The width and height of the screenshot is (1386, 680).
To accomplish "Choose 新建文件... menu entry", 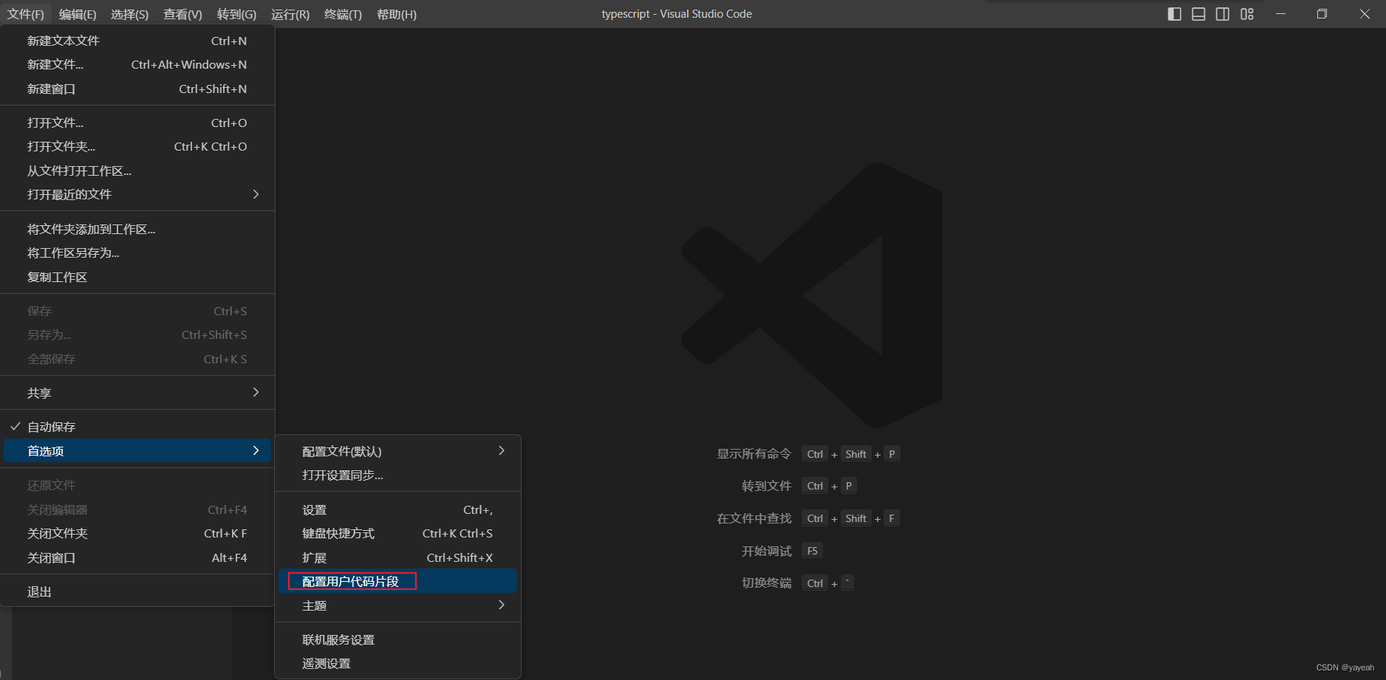I will [137, 64].
